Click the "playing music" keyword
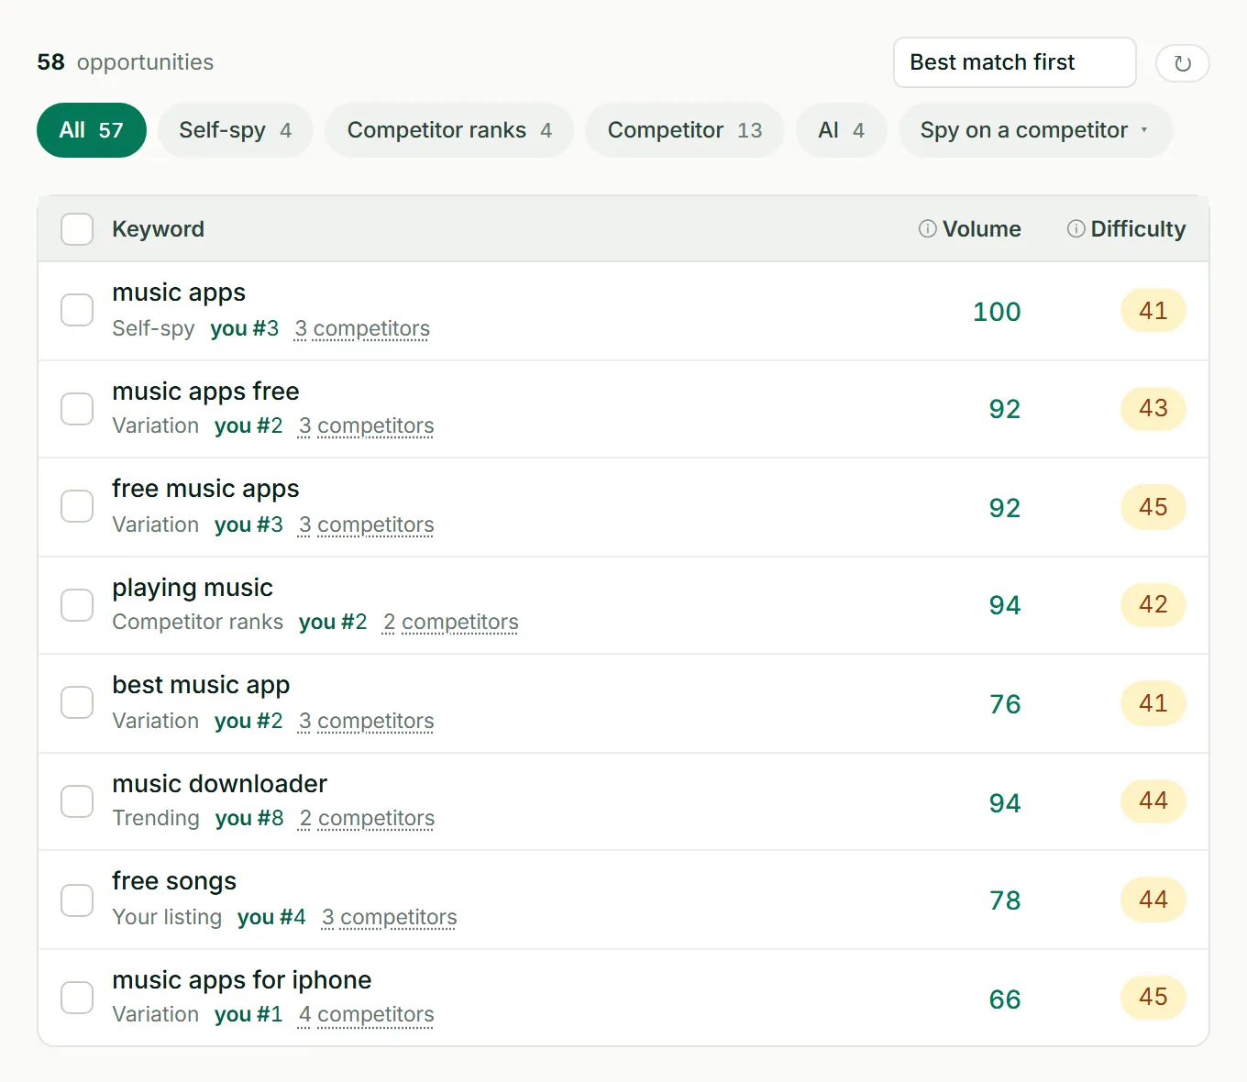The image size is (1247, 1082). click(193, 588)
